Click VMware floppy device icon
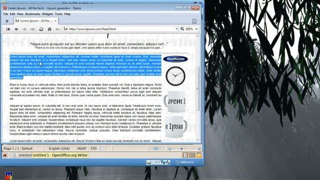Screen dimensions: 320x180 tap(158, 162)
